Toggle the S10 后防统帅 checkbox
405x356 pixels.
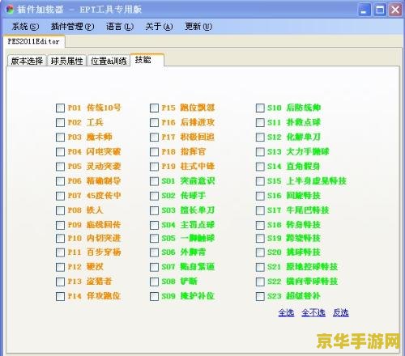click(260, 108)
